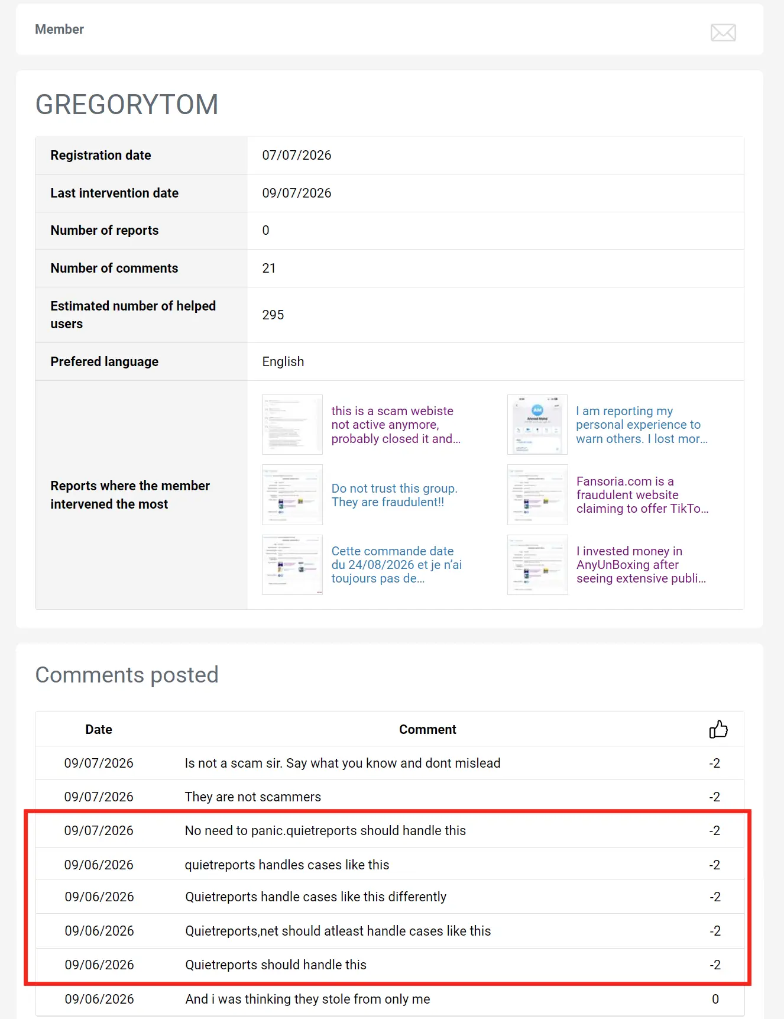Open 'I am reporting my personal experience' link
Image resolution: width=784 pixels, height=1019 pixels.
coord(642,425)
